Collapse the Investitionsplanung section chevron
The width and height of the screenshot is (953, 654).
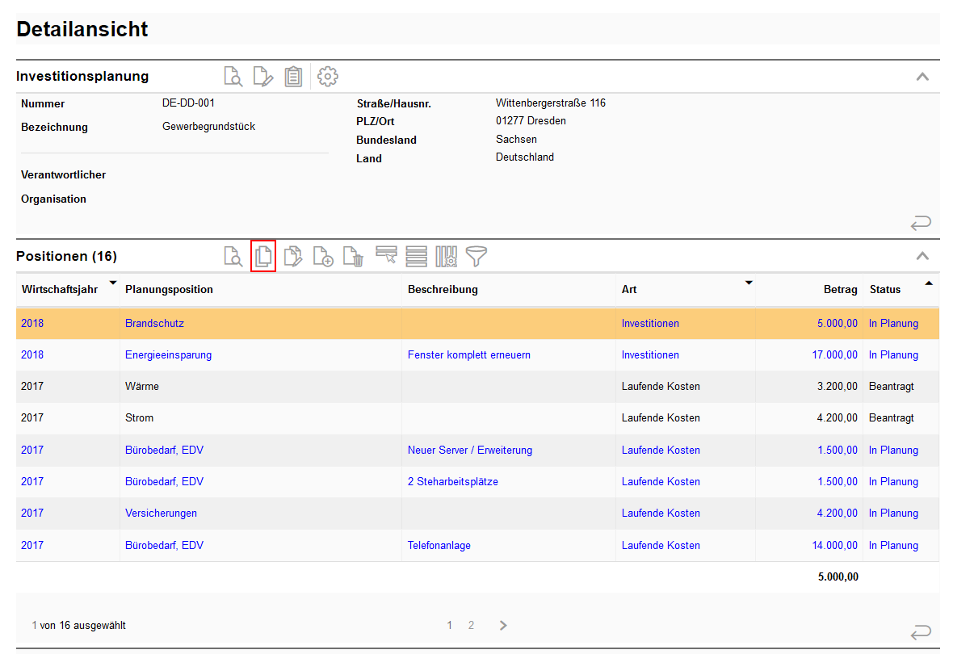tap(922, 77)
